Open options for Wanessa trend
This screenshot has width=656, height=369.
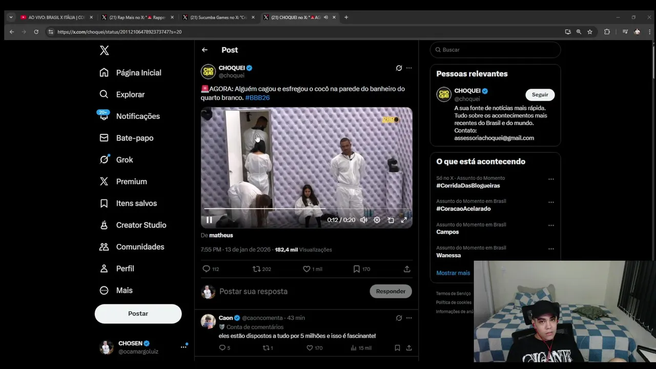coord(551,249)
